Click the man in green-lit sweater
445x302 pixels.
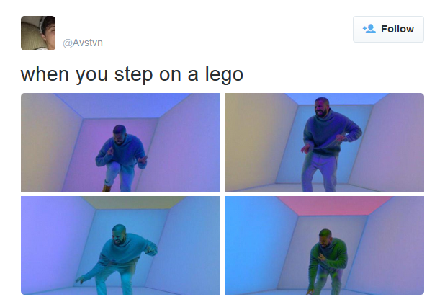tap(326, 262)
